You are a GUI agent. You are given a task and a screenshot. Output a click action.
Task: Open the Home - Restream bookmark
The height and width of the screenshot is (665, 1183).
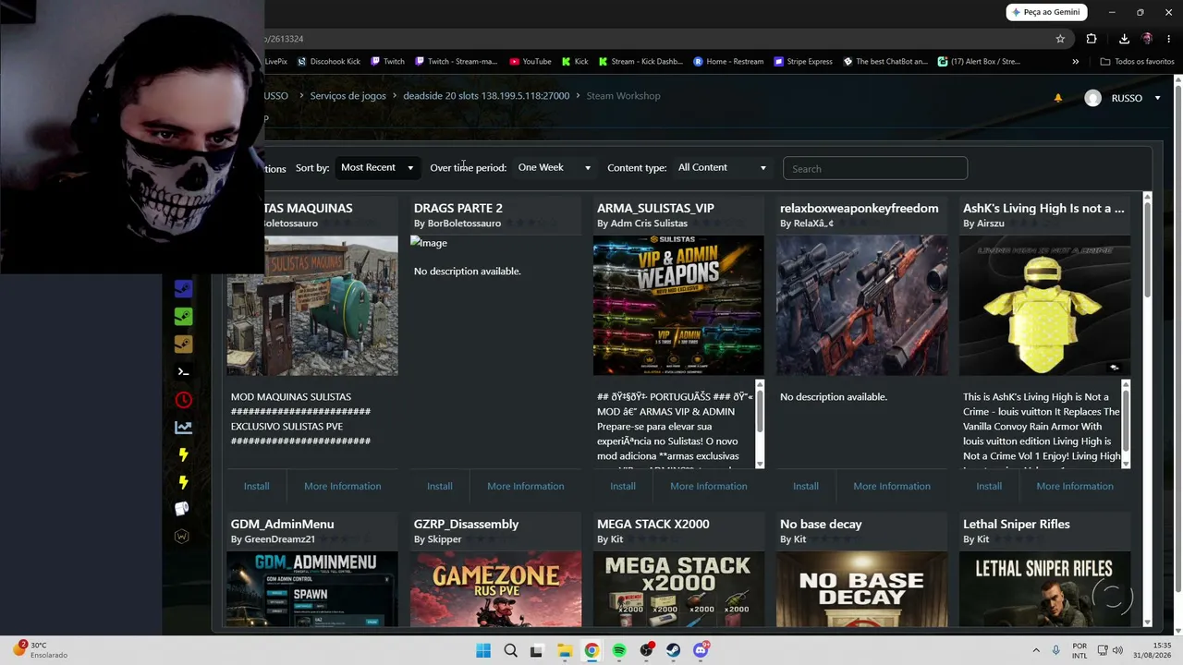point(728,62)
